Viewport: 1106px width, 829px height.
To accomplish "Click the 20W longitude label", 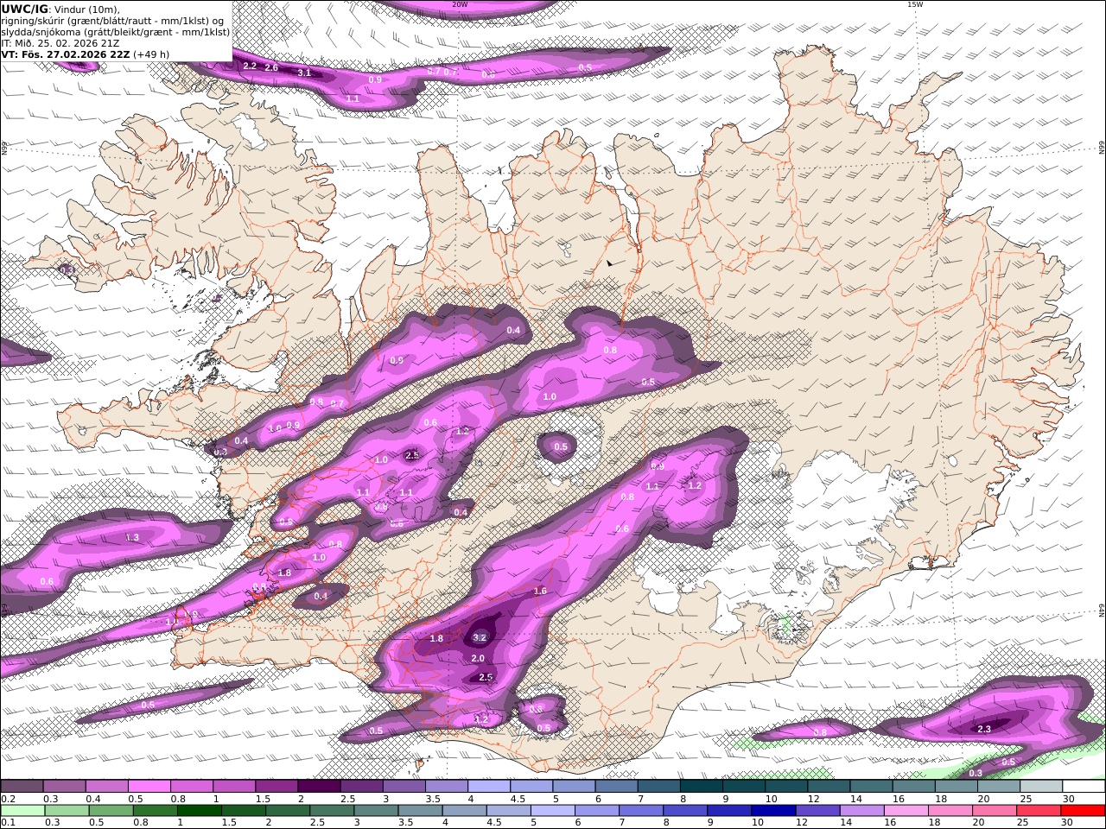I will click(460, 4).
